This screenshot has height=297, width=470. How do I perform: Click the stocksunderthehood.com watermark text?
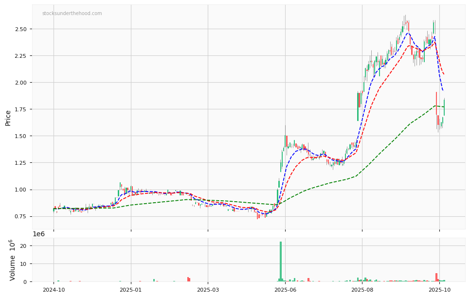(x=72, y=14)
